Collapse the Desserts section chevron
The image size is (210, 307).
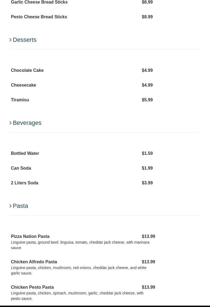[11, 40]
